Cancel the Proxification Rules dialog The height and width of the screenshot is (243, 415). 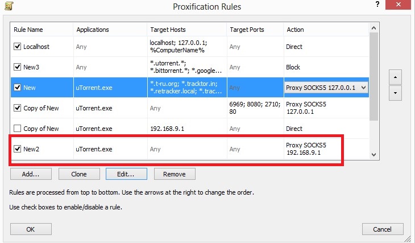[x=383, y=229]
